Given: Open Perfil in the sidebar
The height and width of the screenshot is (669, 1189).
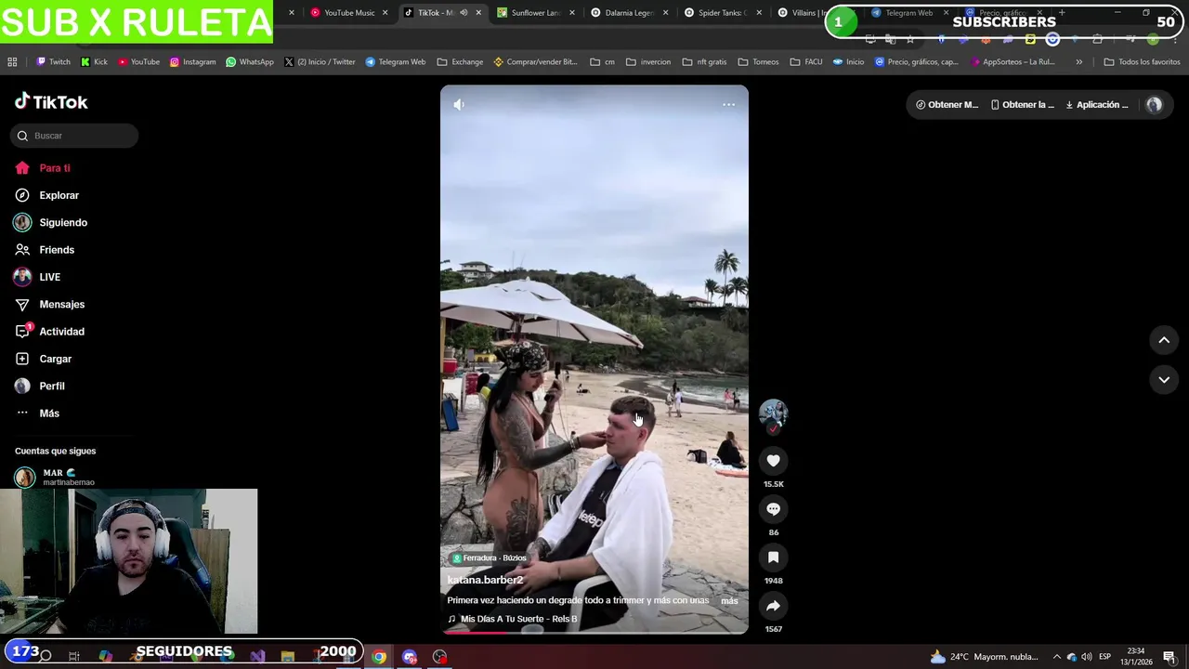Looking at the screenshot, I should [x=39, y=386].
